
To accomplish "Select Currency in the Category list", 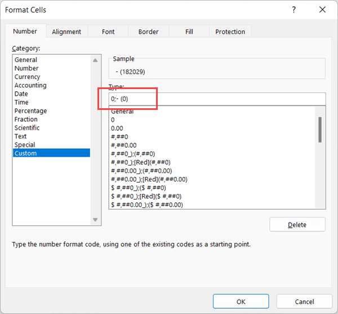I will pos(27,77).
